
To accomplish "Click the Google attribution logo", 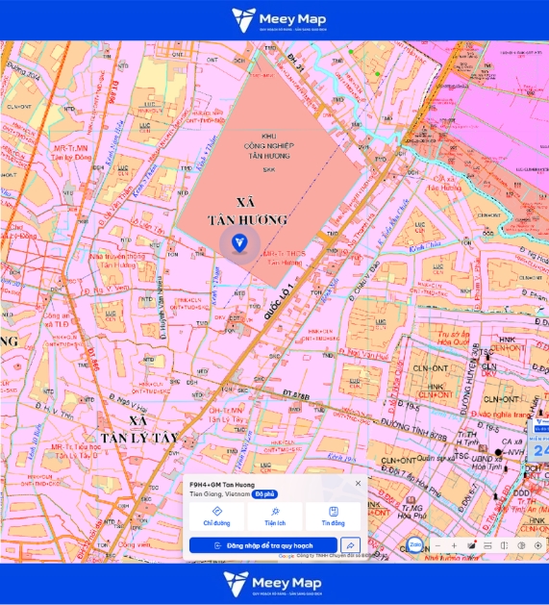I will [x=287, y=556].
